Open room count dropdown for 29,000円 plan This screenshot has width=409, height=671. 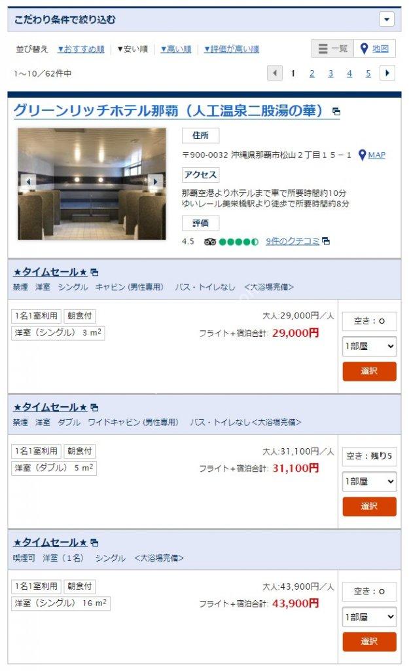tap(369, 346)
